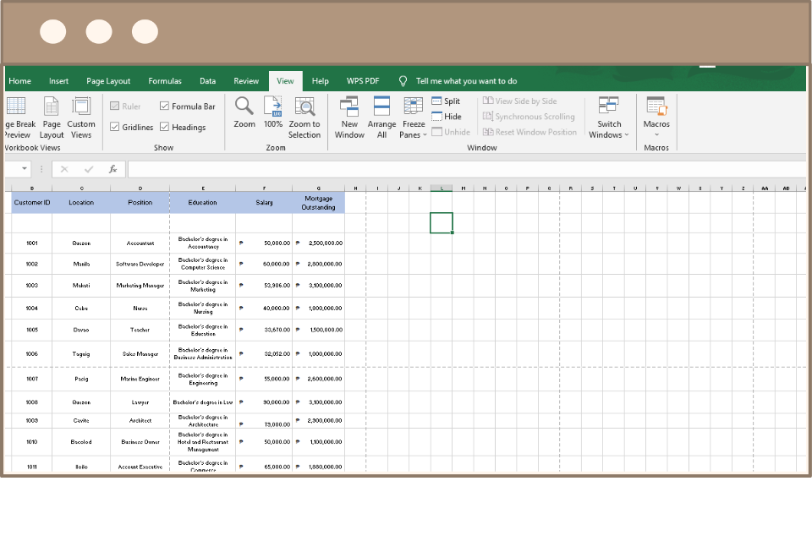Click Synchronous Scrolling option

[x=529, y=117]
